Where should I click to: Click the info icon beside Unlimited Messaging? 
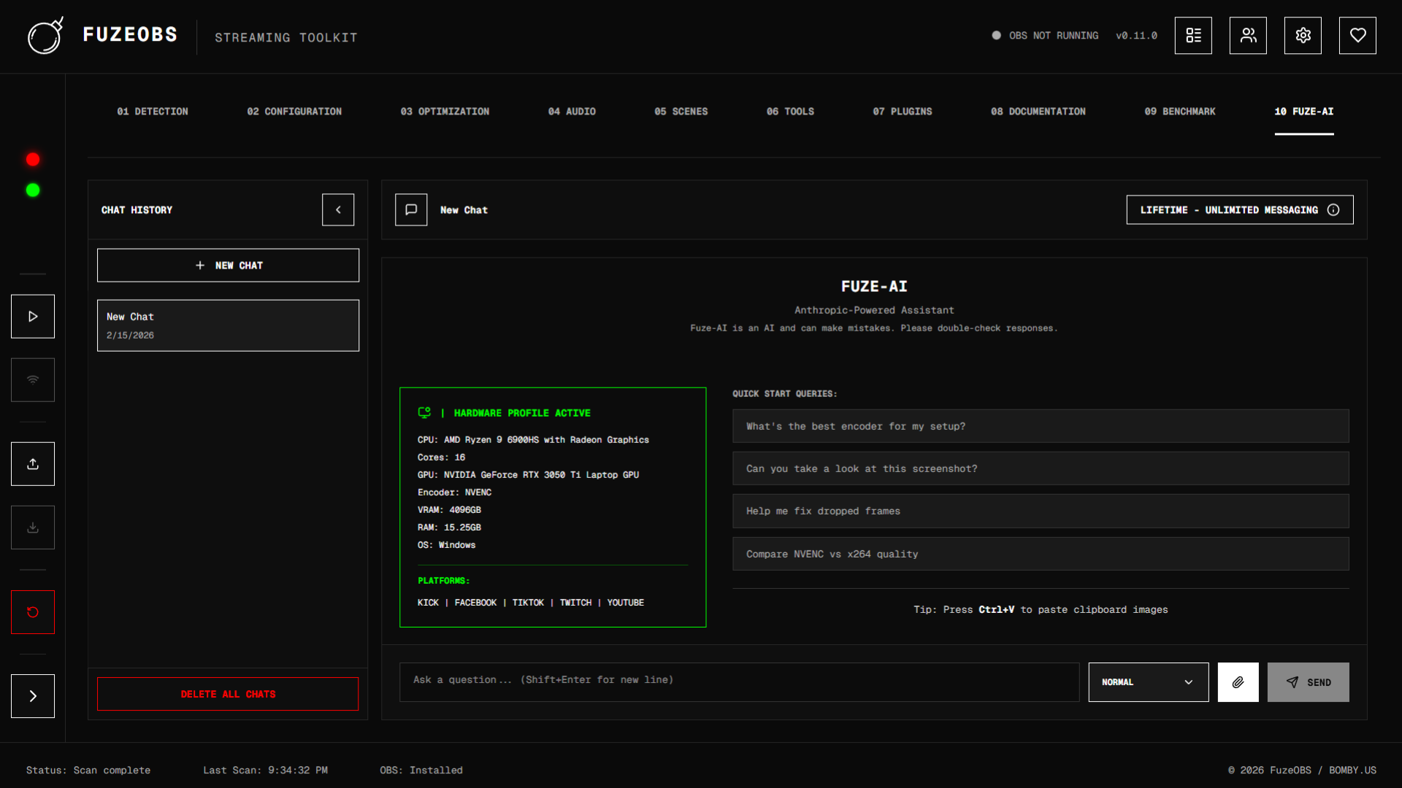point(1333,209)
